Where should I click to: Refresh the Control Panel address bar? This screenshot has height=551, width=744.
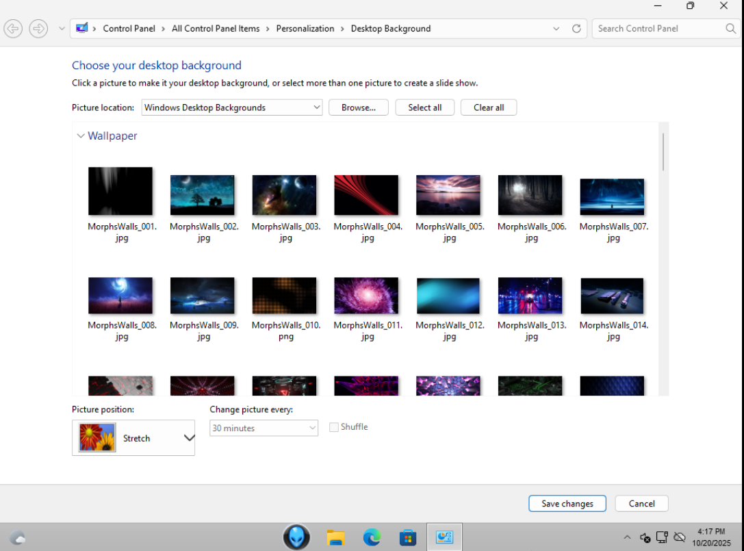[576, 29]
